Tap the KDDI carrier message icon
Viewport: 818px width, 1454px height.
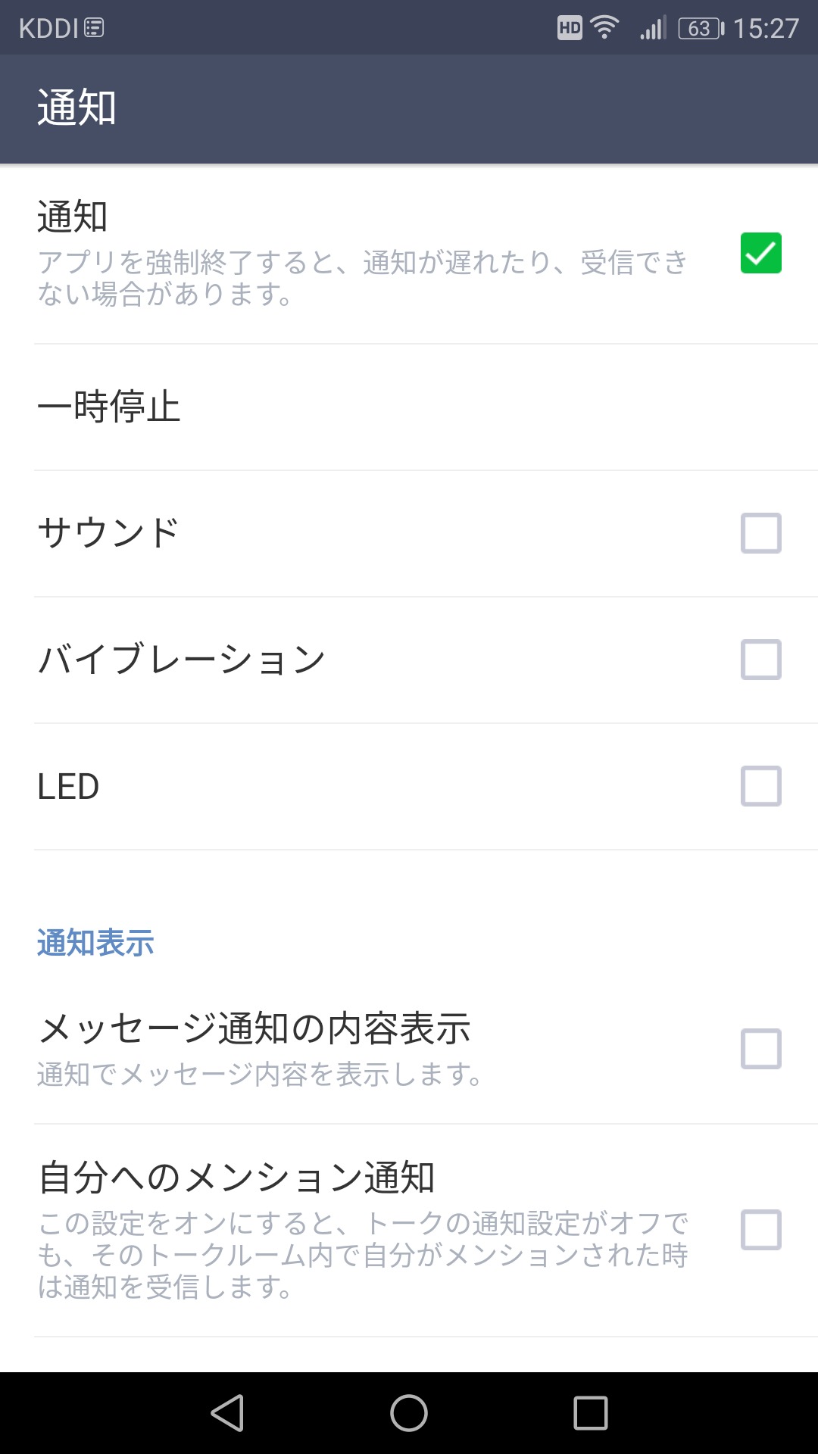[94, 29]
